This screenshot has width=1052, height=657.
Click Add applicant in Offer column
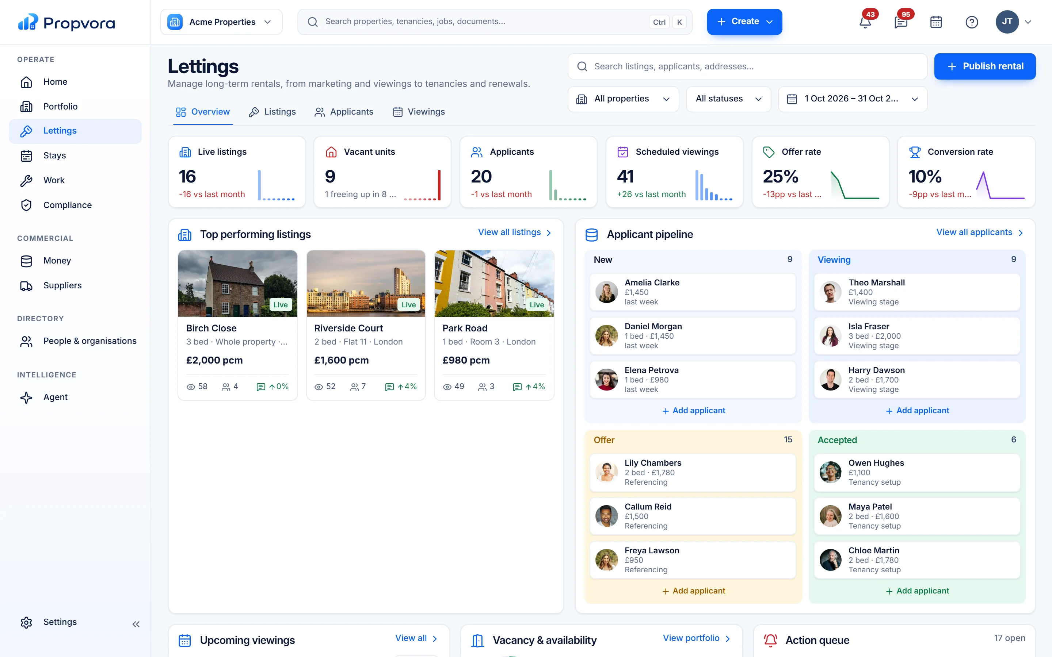pos(693,591)
